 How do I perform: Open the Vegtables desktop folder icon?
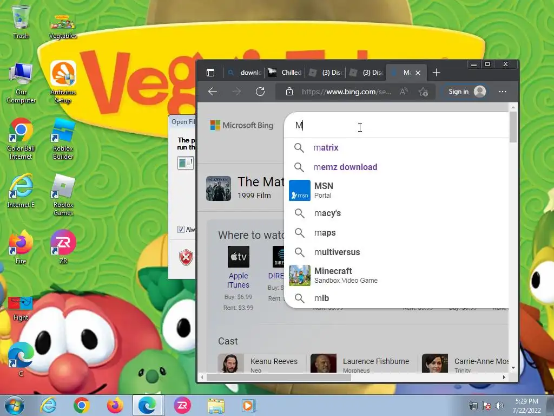point(63,25)
